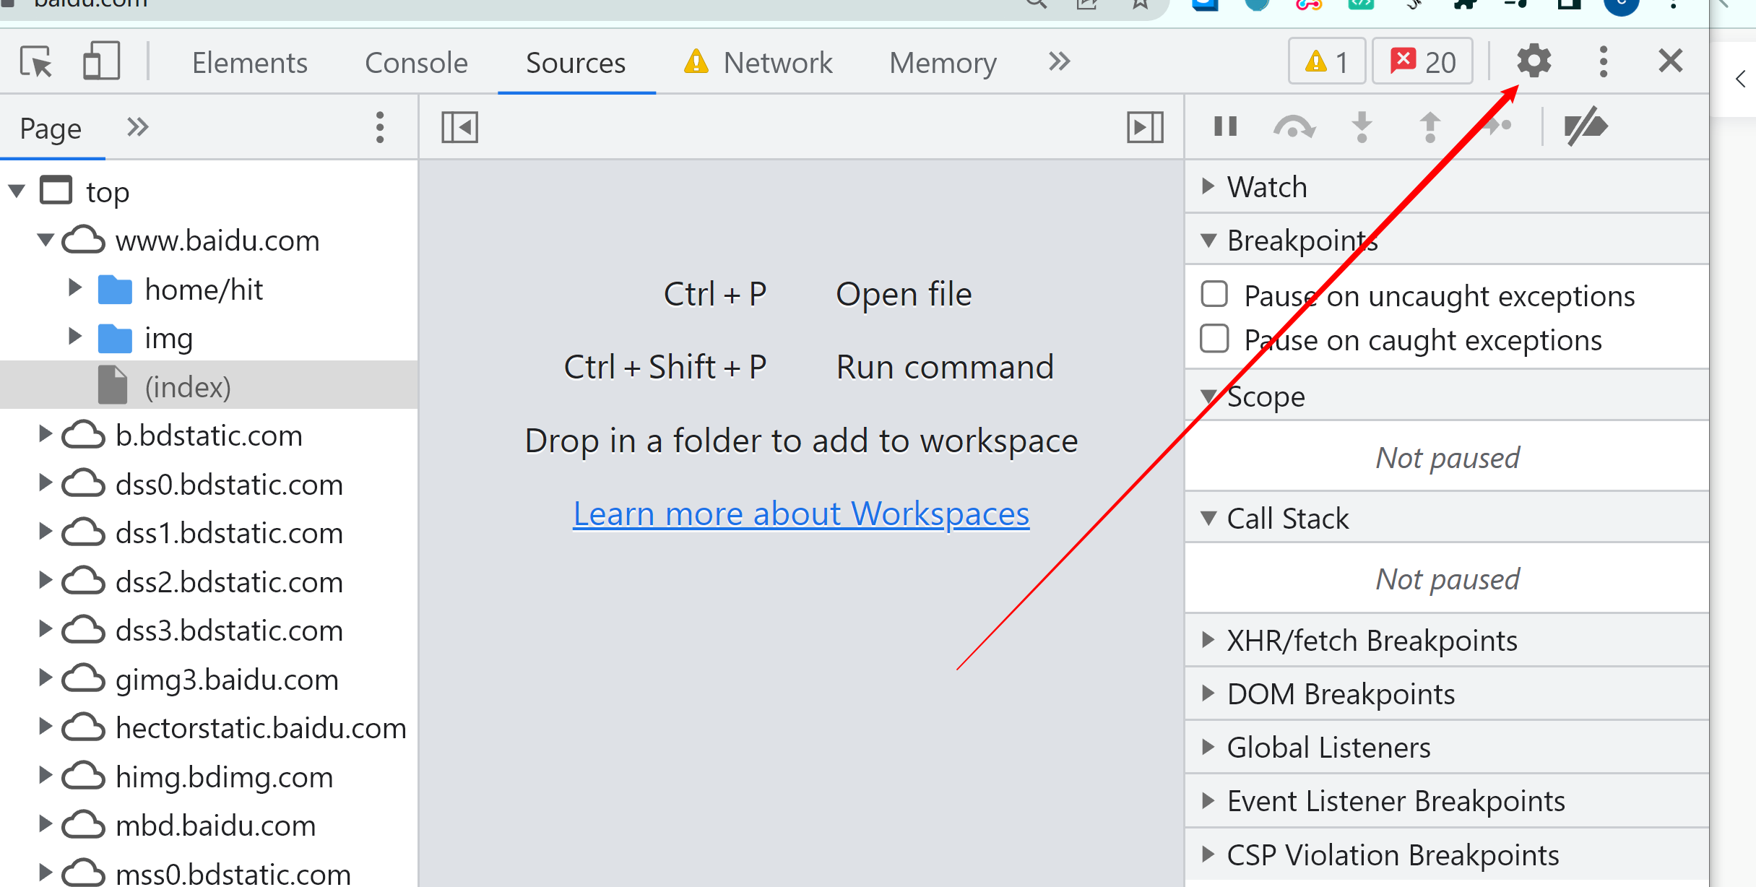Open the DevTools three-dot customize menu
Image resolution: width=1756 pixels, height=887 pixels.
point(1603,61)
